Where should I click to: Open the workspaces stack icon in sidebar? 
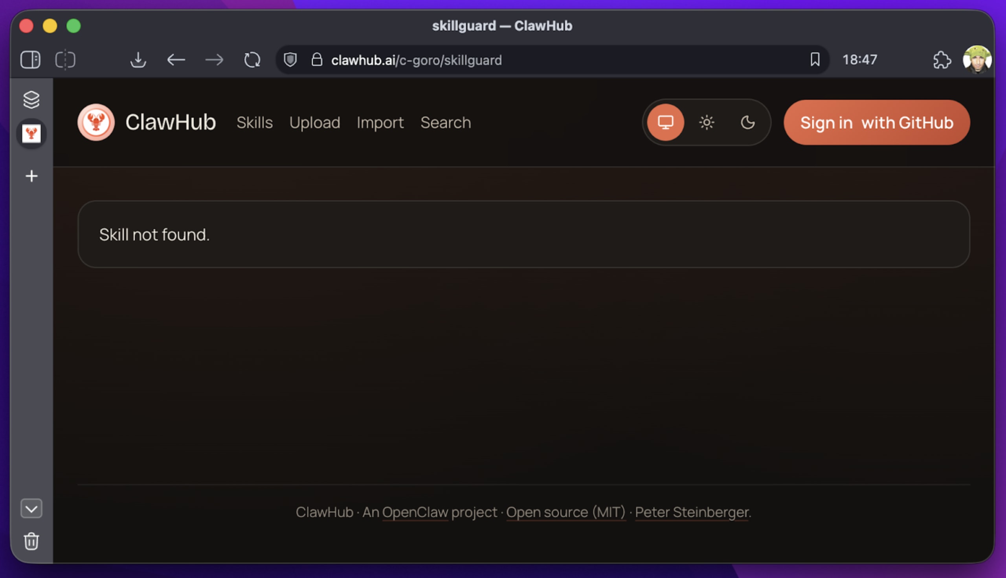coord(31,100)
